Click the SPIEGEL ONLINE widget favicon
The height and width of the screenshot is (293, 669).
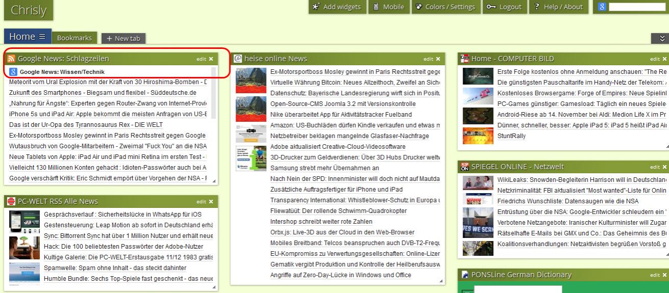point(465,166)
